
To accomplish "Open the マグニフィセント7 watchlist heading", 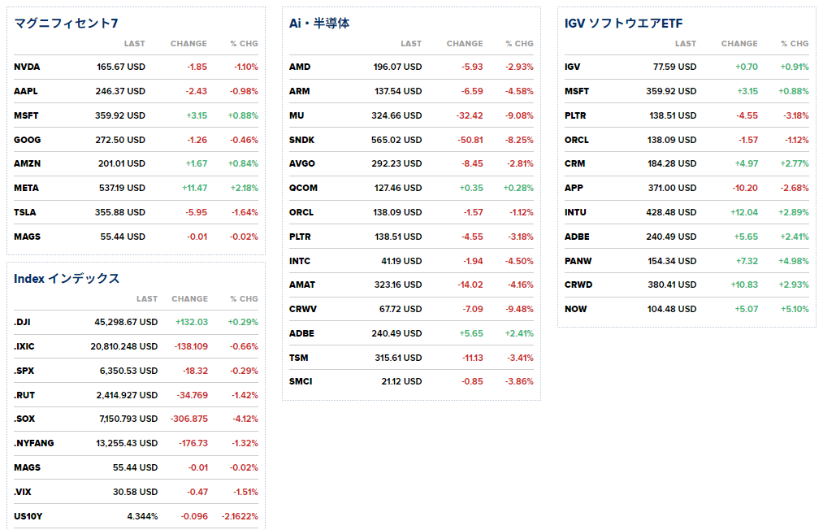I will (x=66, y=23).
